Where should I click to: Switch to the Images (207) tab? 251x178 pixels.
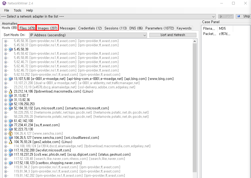tap(48, 28)
